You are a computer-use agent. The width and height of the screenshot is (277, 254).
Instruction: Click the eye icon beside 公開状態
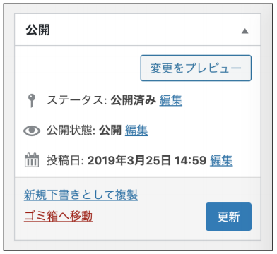(32, 131)
